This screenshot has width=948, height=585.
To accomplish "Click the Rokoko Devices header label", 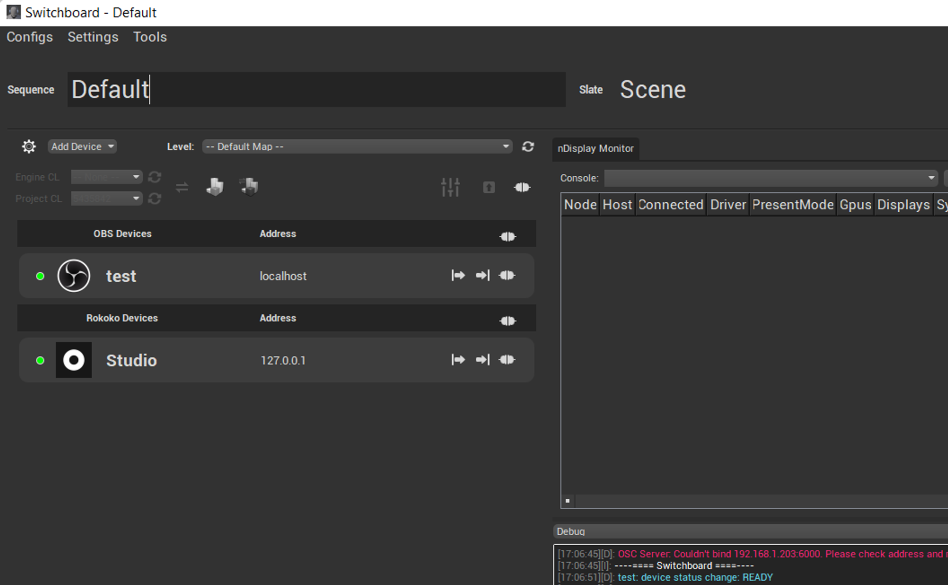I will click(122, 318).
